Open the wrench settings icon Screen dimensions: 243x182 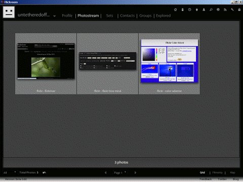232,10
